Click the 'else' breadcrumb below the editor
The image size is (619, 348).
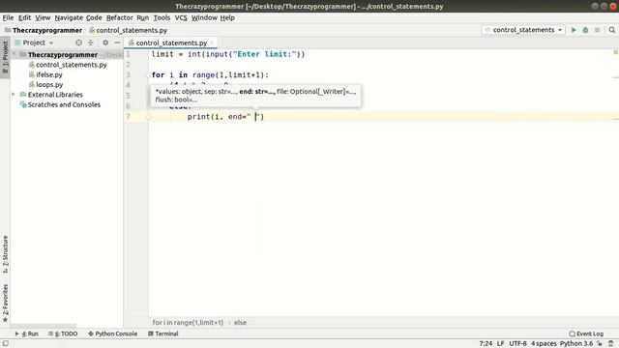(240, 322)
